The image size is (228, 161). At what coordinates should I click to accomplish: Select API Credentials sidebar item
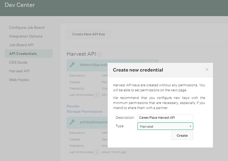[28, 54]
